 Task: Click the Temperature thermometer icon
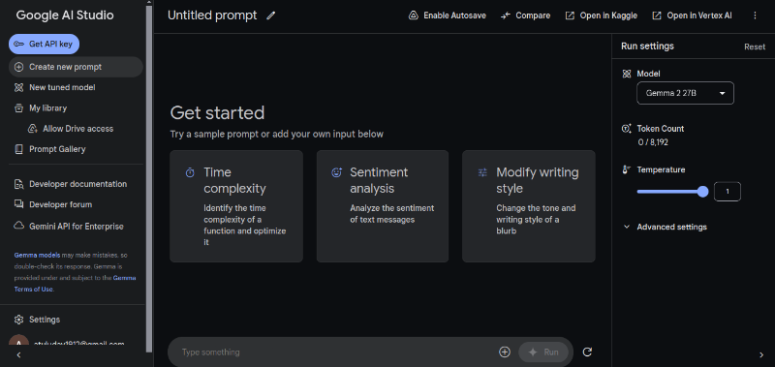click(626, 169)
